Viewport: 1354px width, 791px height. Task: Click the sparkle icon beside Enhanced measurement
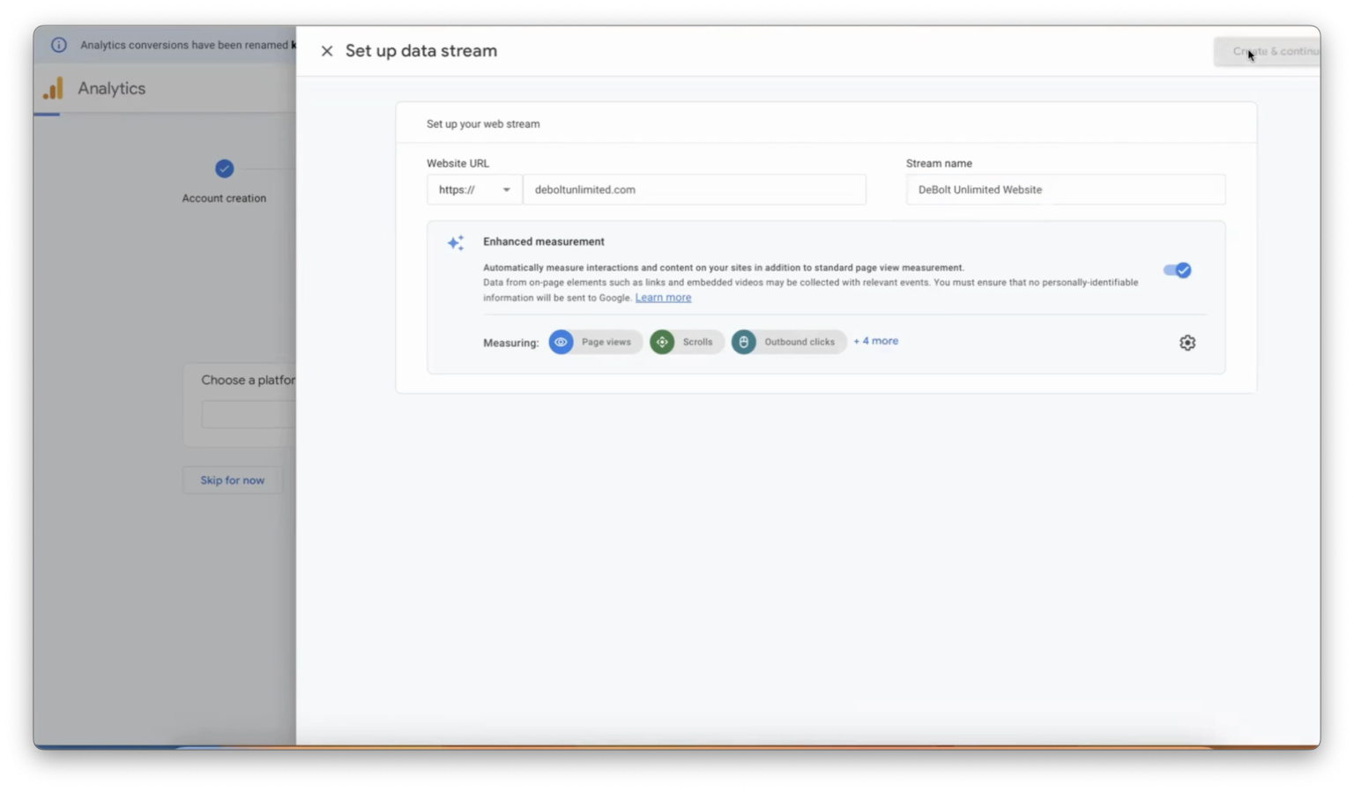coord(456,242)
